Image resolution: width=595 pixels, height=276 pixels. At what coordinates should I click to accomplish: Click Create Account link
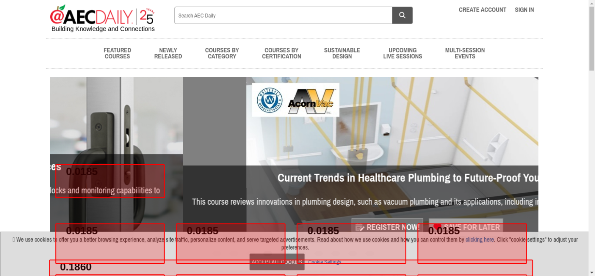point(482,10)
